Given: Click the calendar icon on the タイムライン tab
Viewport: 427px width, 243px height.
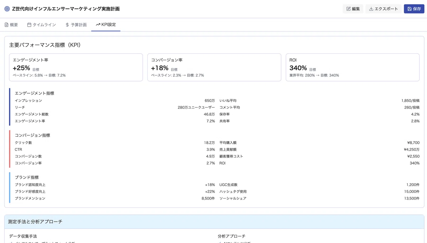Looking at the screenshot, I should tap(29, 25).
